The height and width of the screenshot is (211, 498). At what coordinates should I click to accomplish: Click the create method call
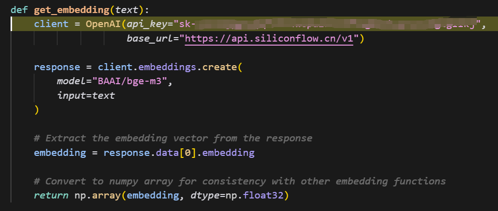point(219,67)
